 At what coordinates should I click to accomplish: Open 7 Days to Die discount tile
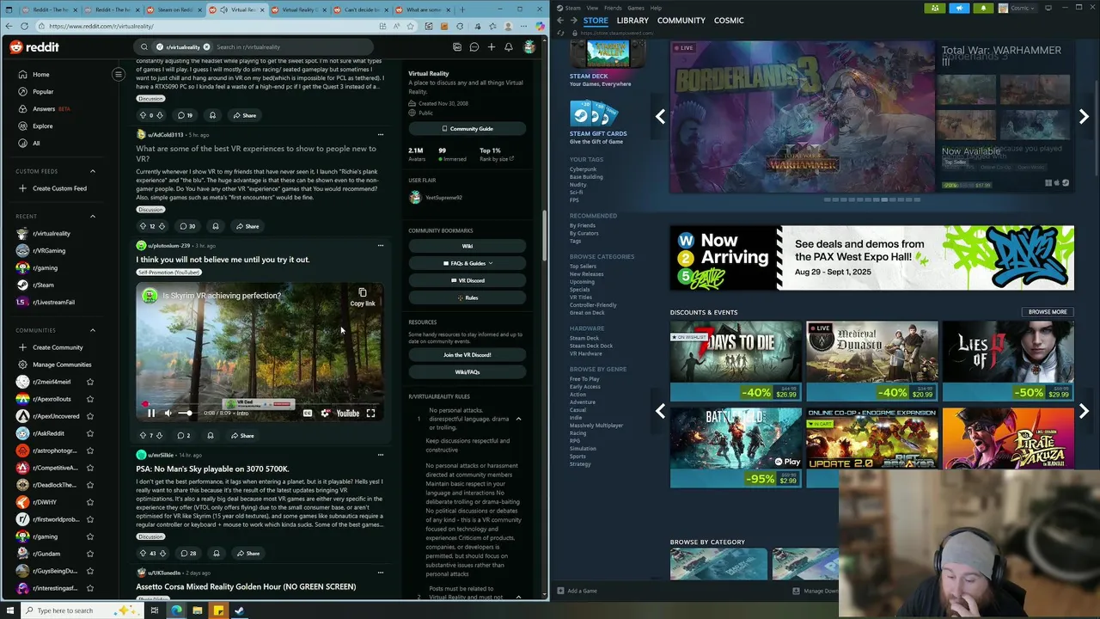(x=736, y=361)
